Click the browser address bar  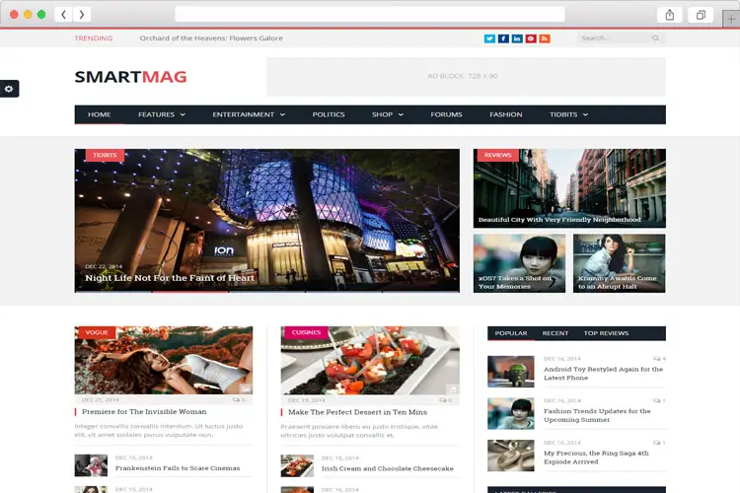[x=370, y=14]
